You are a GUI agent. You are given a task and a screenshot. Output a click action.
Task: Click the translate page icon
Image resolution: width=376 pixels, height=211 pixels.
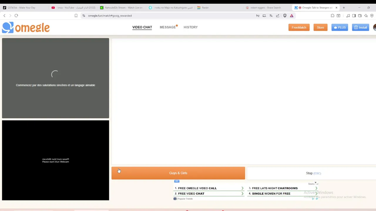pyautogui.click(x=271, y=16)
